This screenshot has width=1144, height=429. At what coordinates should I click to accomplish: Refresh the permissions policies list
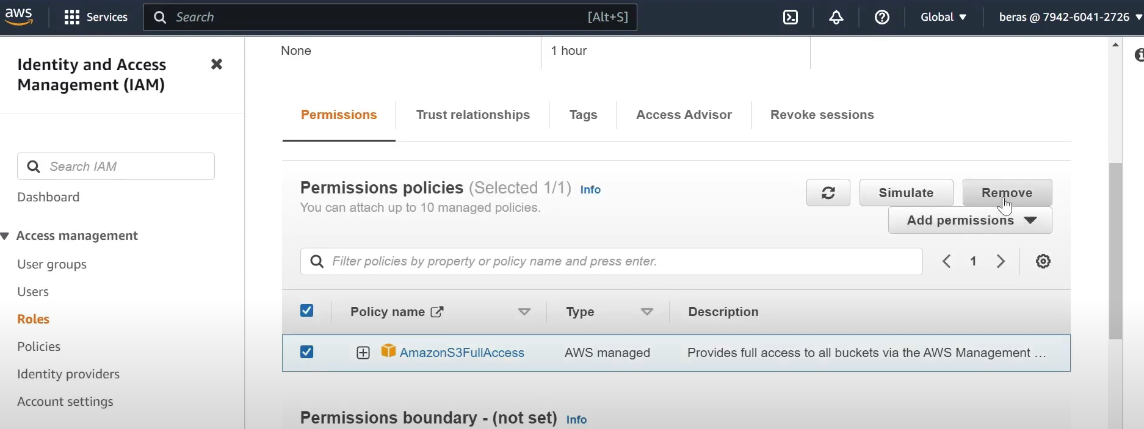coord(828,193)
